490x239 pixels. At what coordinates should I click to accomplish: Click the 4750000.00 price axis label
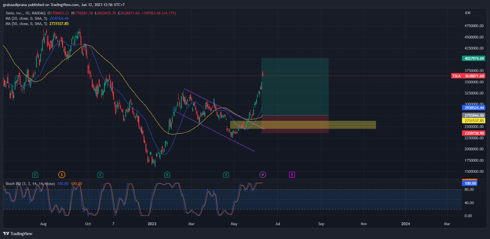pyautogui.click(x=474, y=26)
